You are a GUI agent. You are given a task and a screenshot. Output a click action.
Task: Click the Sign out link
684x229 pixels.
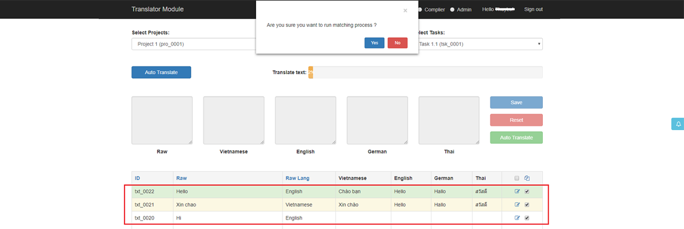pos(534,9)
